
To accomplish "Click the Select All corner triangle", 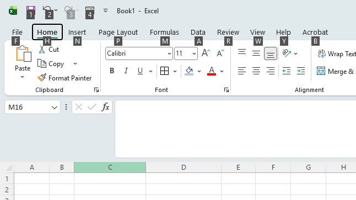I will [x=9, y=167].
